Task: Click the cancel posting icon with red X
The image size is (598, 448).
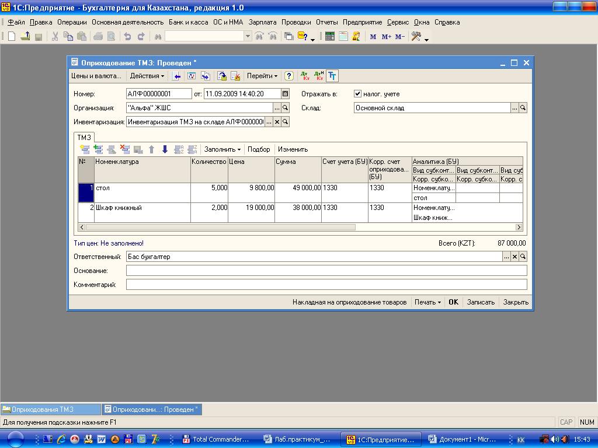Action: point(235,76)
